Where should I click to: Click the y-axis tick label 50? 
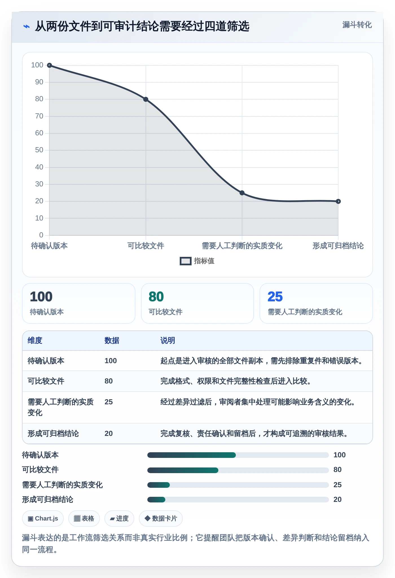(x=39, y=150)
